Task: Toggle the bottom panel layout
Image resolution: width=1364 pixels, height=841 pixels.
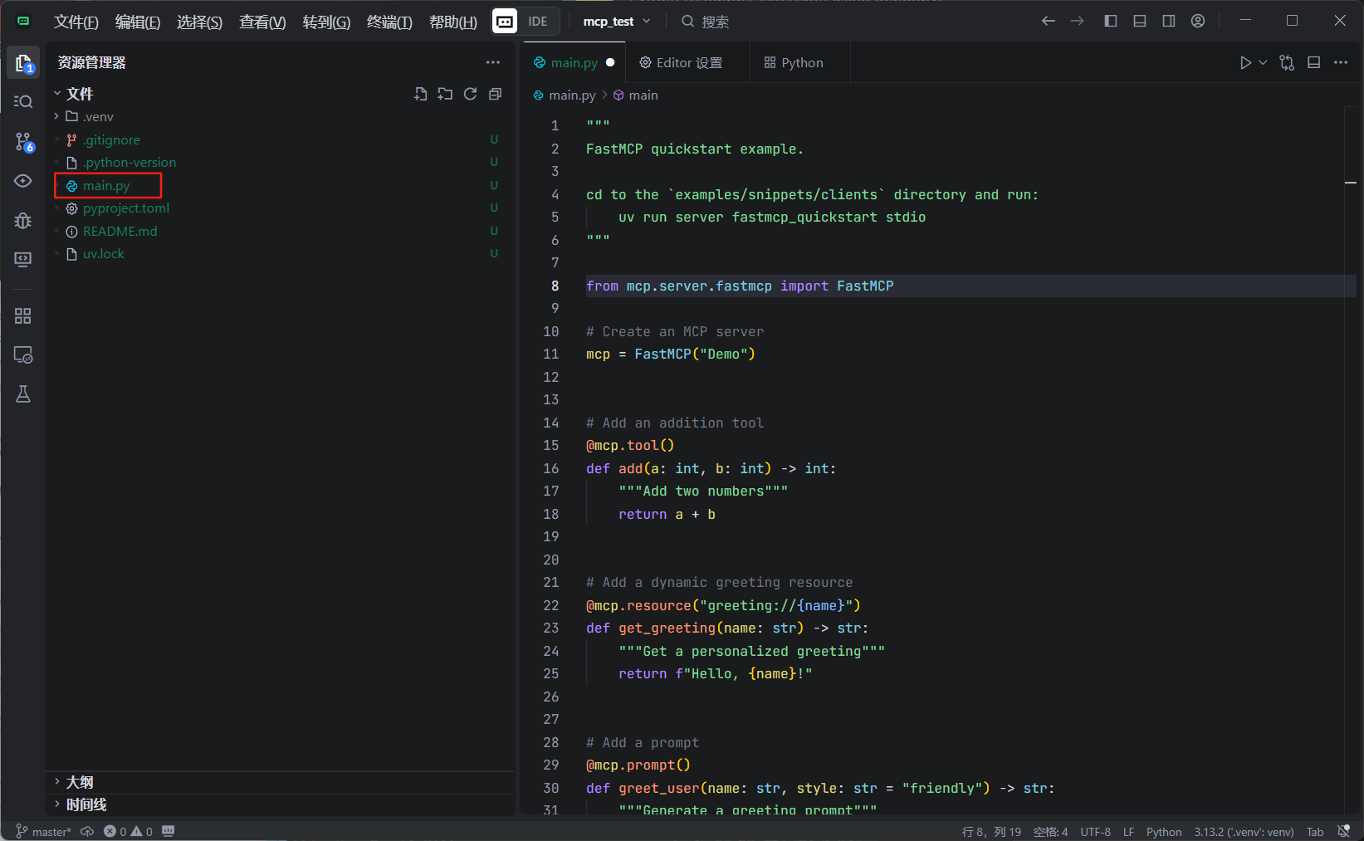Action: [1140, 22]
